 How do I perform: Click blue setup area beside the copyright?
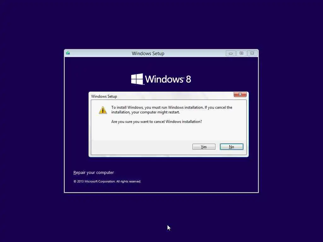coord(198,181)
